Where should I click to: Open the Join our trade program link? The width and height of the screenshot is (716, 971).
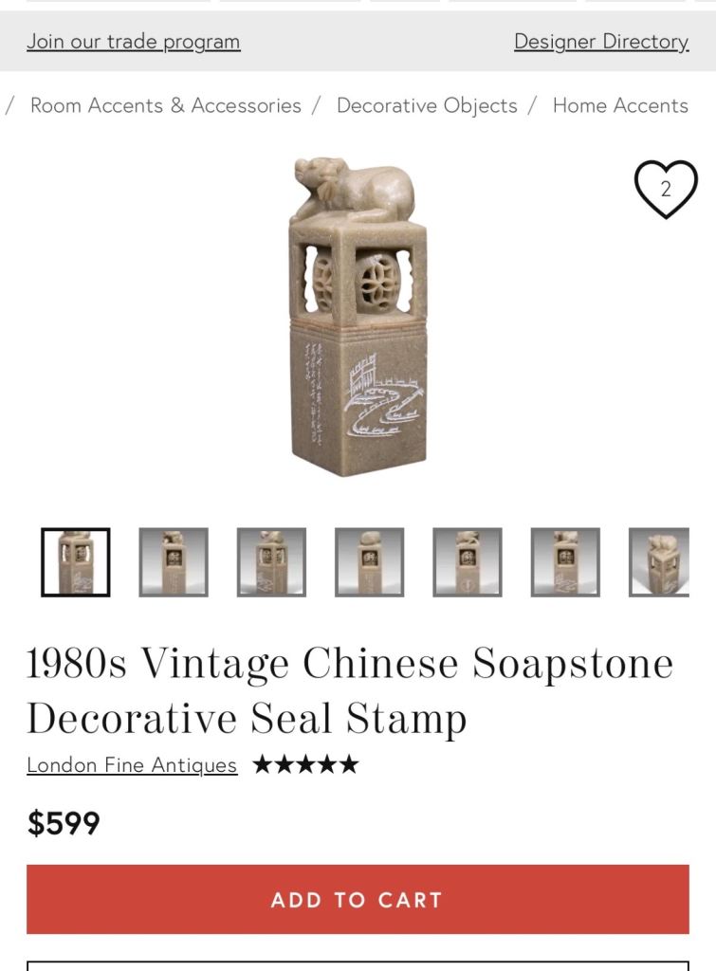133,42
